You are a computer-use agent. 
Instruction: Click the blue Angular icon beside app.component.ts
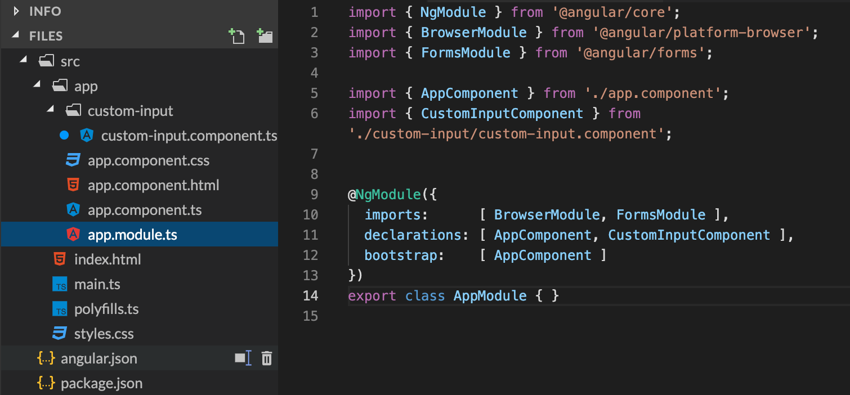(x=73, y=210)
